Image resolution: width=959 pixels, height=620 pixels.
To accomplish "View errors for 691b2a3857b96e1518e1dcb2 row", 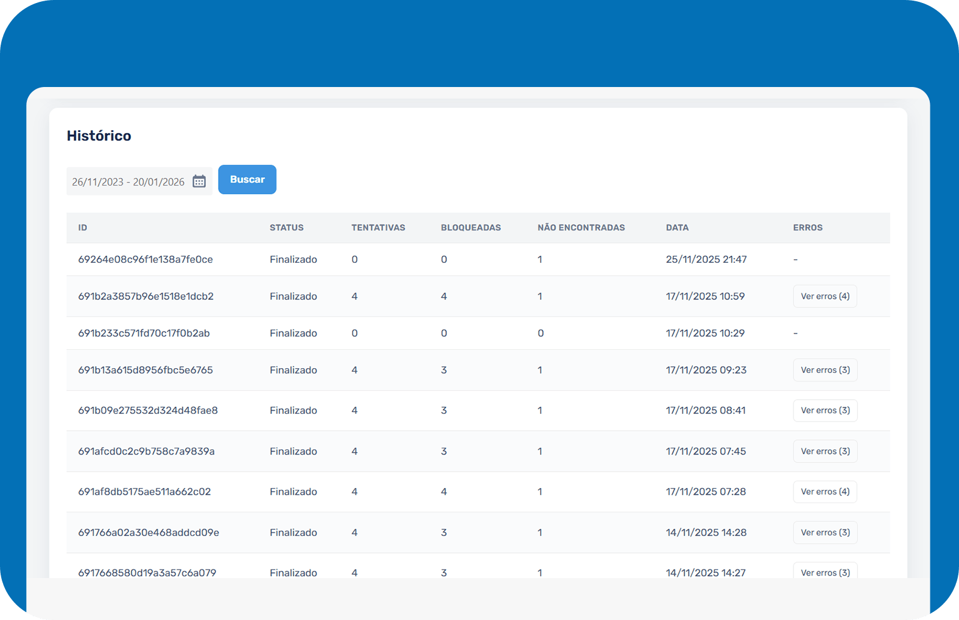I will 825,296.
